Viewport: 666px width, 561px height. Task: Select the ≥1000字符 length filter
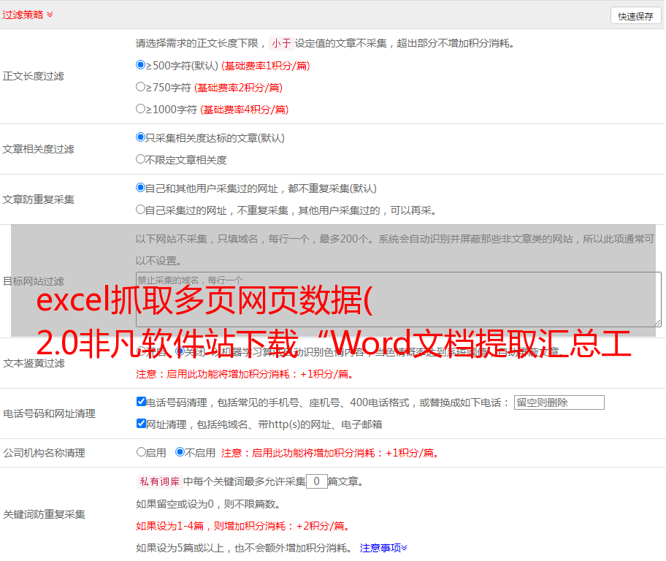[x=141, y=109]
